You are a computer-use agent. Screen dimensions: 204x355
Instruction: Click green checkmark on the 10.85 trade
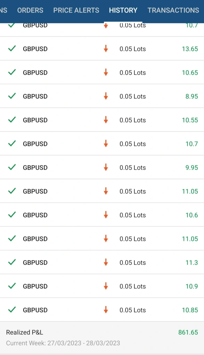pos(12,310)
